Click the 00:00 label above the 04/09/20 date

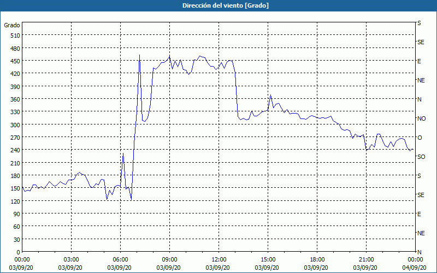(x=415, y=260)
